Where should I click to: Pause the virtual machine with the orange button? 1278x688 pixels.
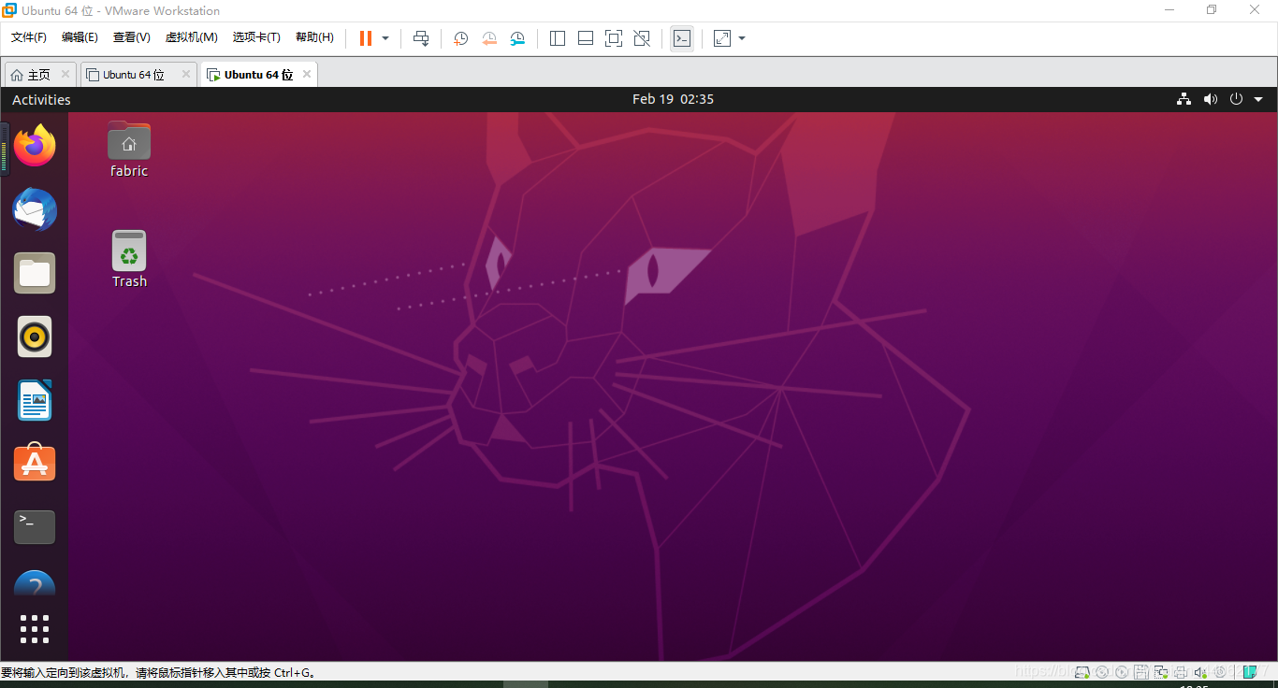(x=366, y=38)
